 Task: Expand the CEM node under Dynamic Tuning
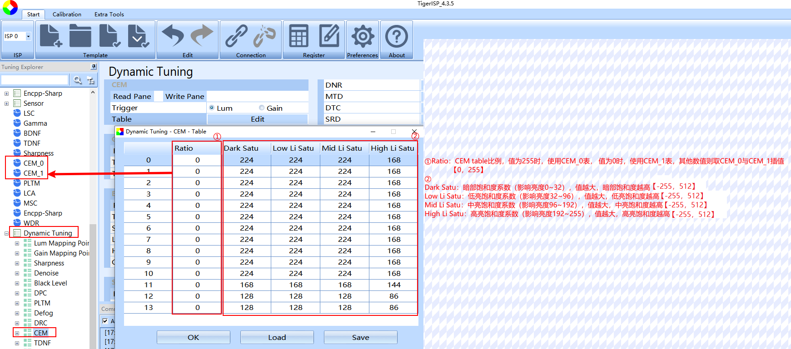(x=17, y=333)
